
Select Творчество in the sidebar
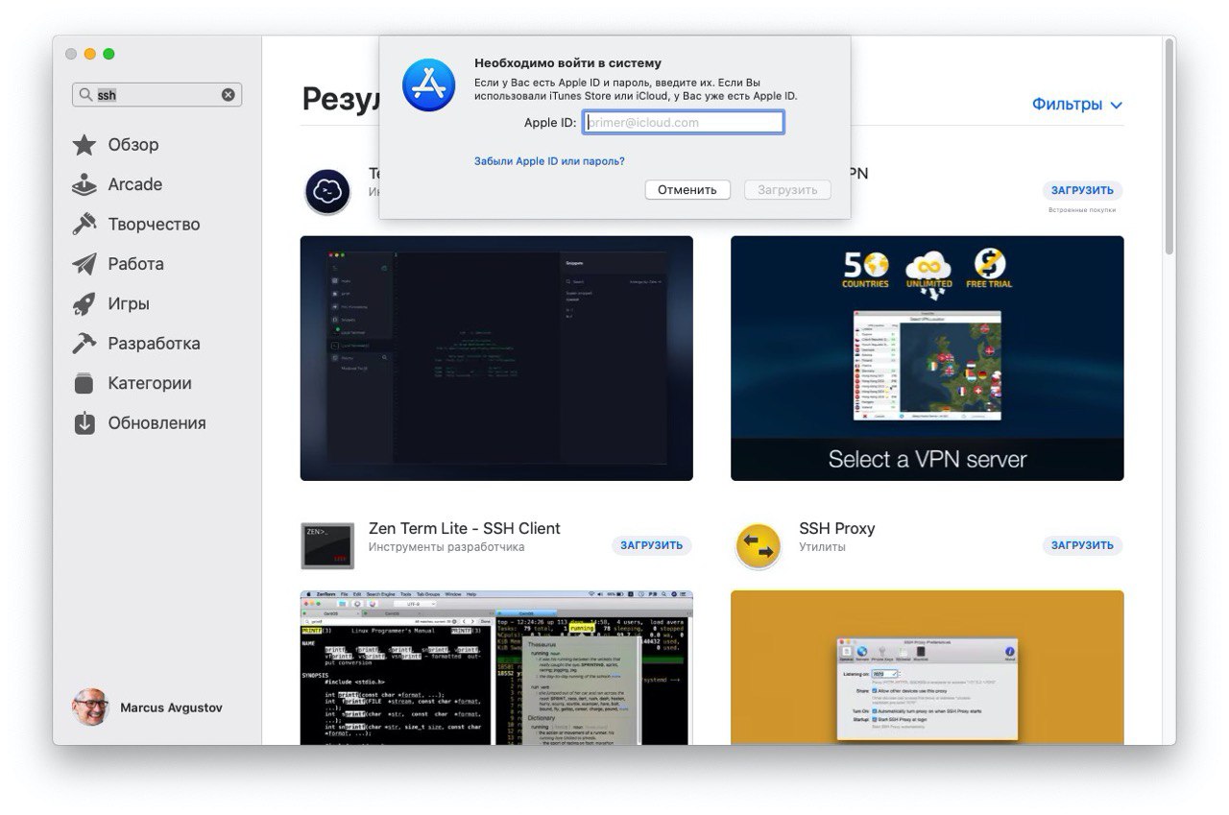point(155,225)
